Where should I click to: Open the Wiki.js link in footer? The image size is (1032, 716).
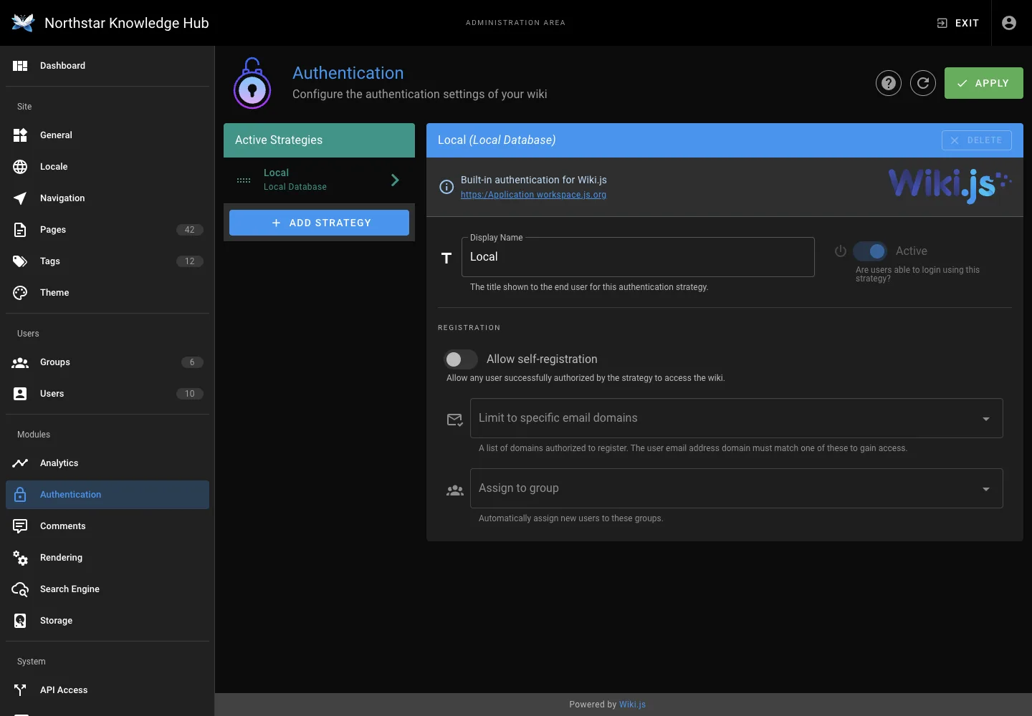pyautogui.click(x=632, y=705)
